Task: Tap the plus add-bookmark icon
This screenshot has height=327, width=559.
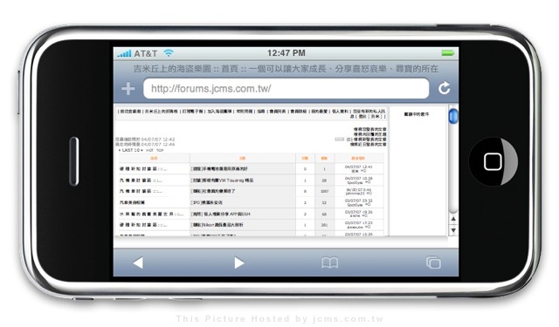Action: point(128,88)
